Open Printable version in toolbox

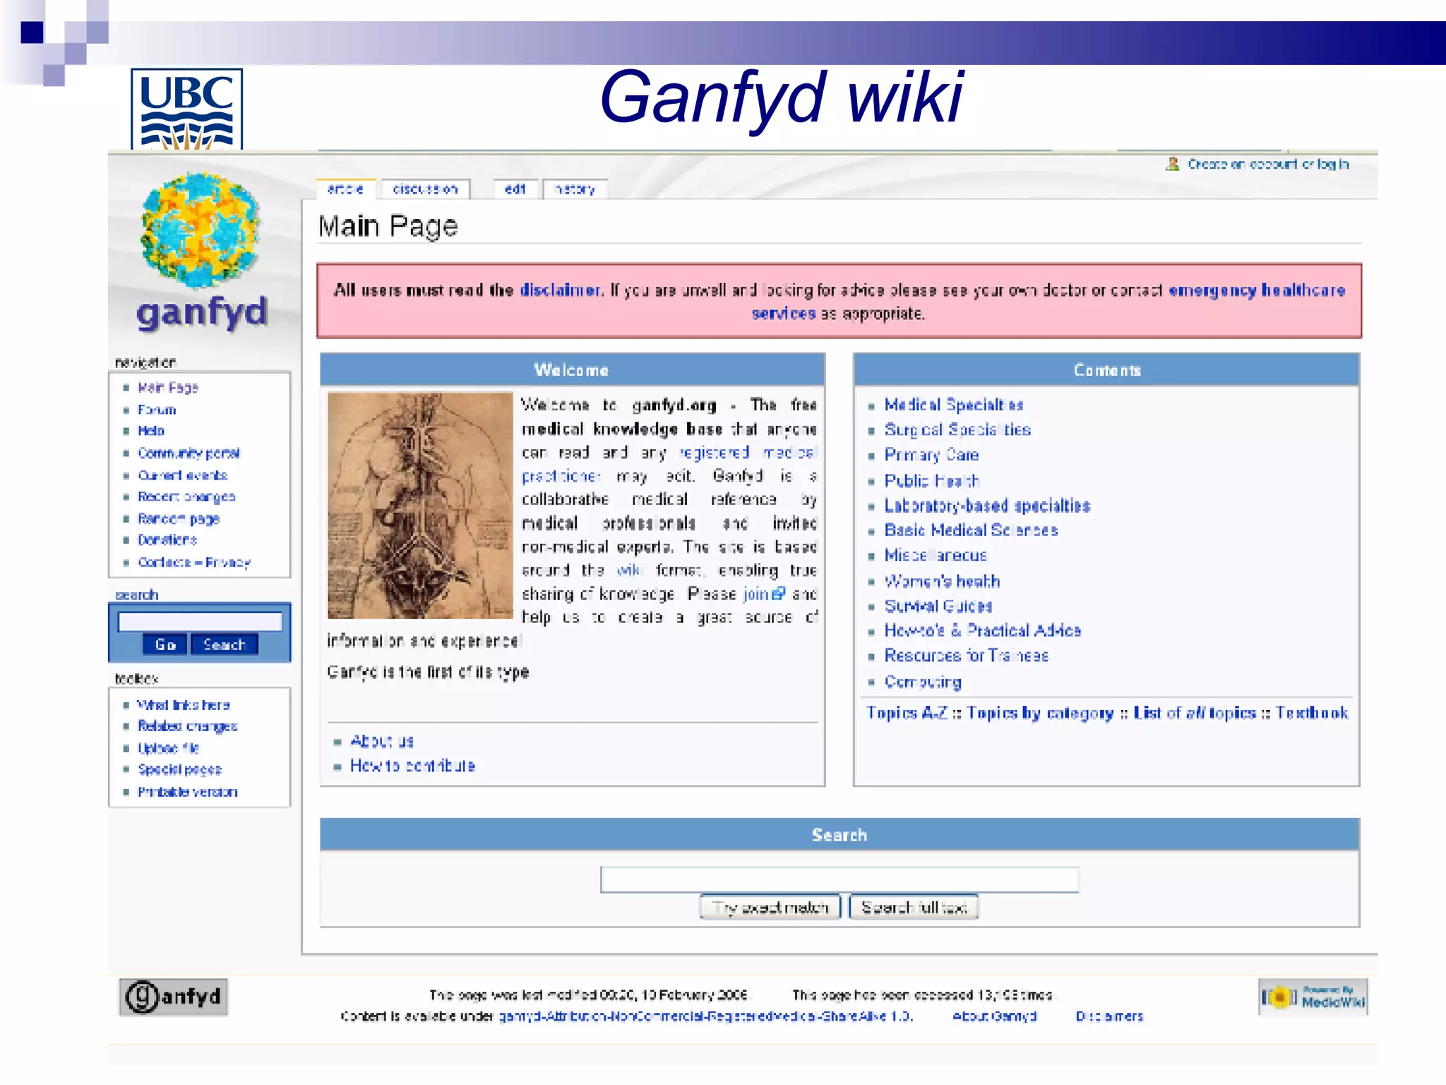click(x=188, y=792)
